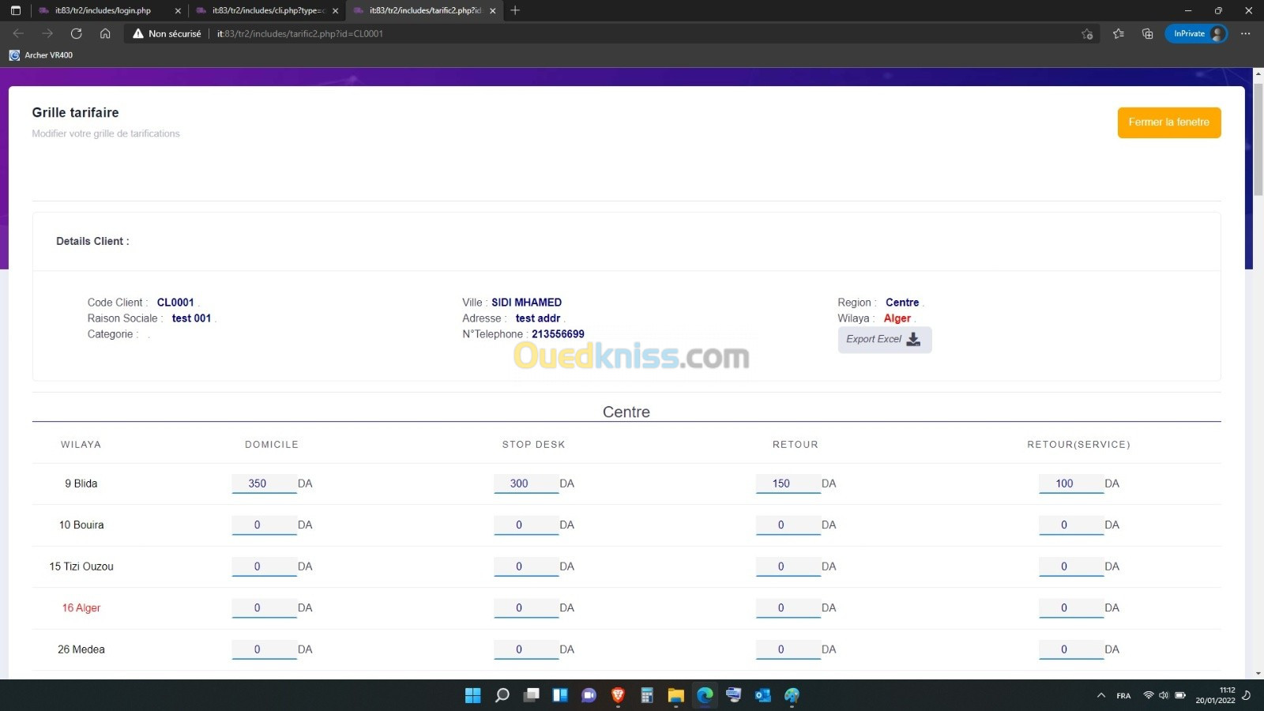Open File Explorer from the taskbar
This screenshot has width=1264, height=711.
click(x=675, y=695)
